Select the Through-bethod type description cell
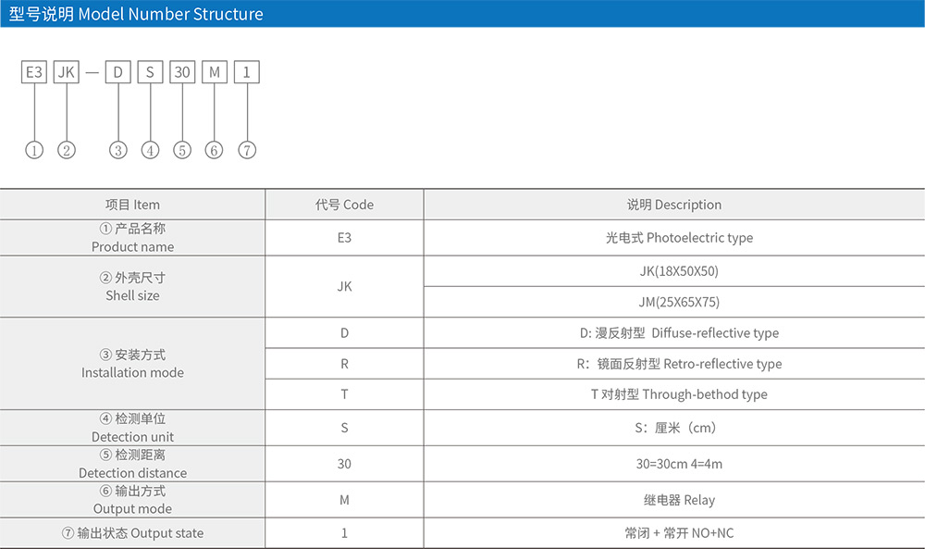This screenshot has height=549, width=925. pos(673,394)
